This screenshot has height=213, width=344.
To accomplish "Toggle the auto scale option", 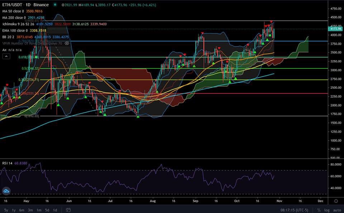I will click(x=337, y=210).
